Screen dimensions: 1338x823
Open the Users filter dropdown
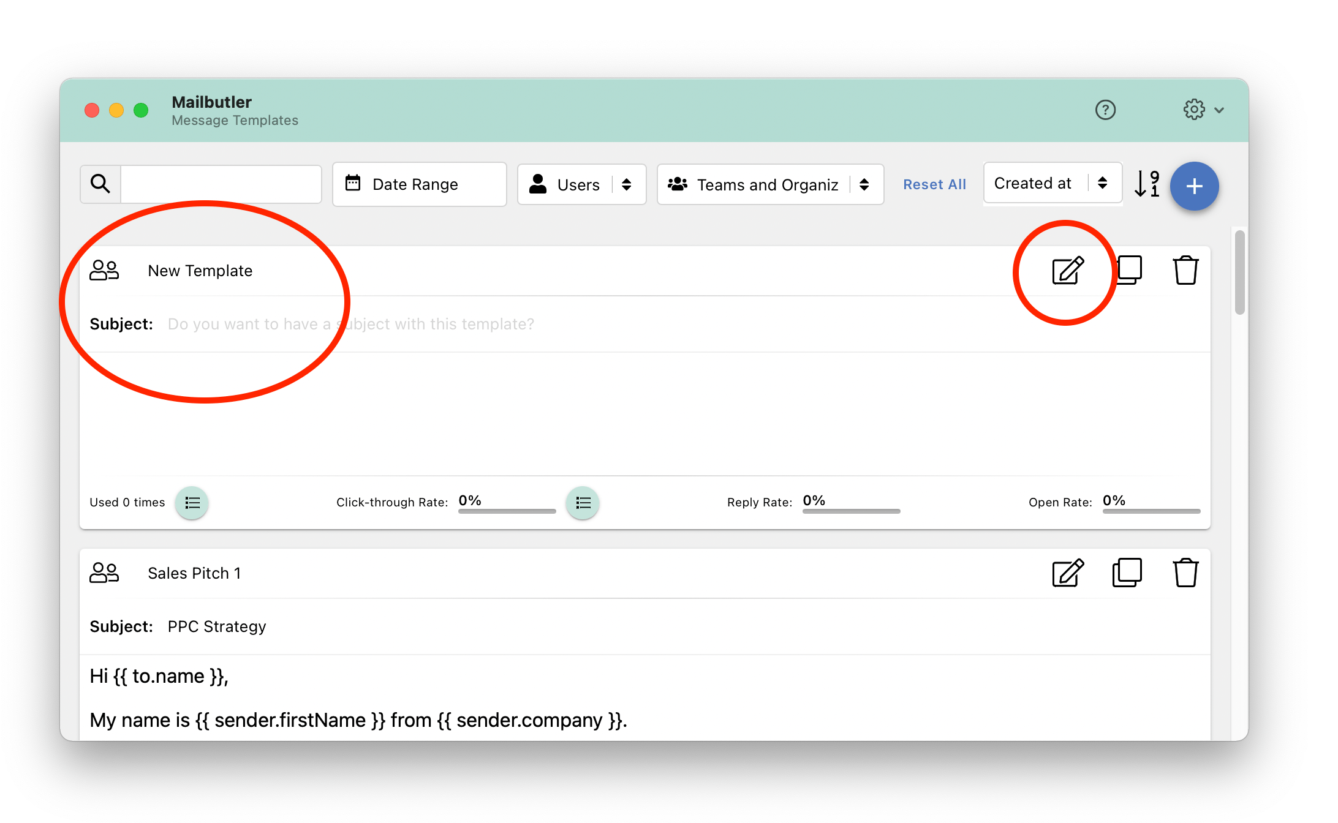581,184
